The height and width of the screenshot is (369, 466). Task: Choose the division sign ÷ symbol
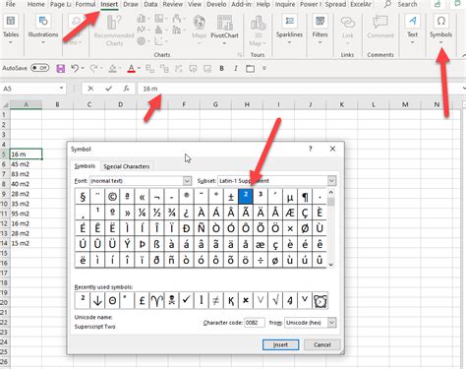(x=261, y=260)
